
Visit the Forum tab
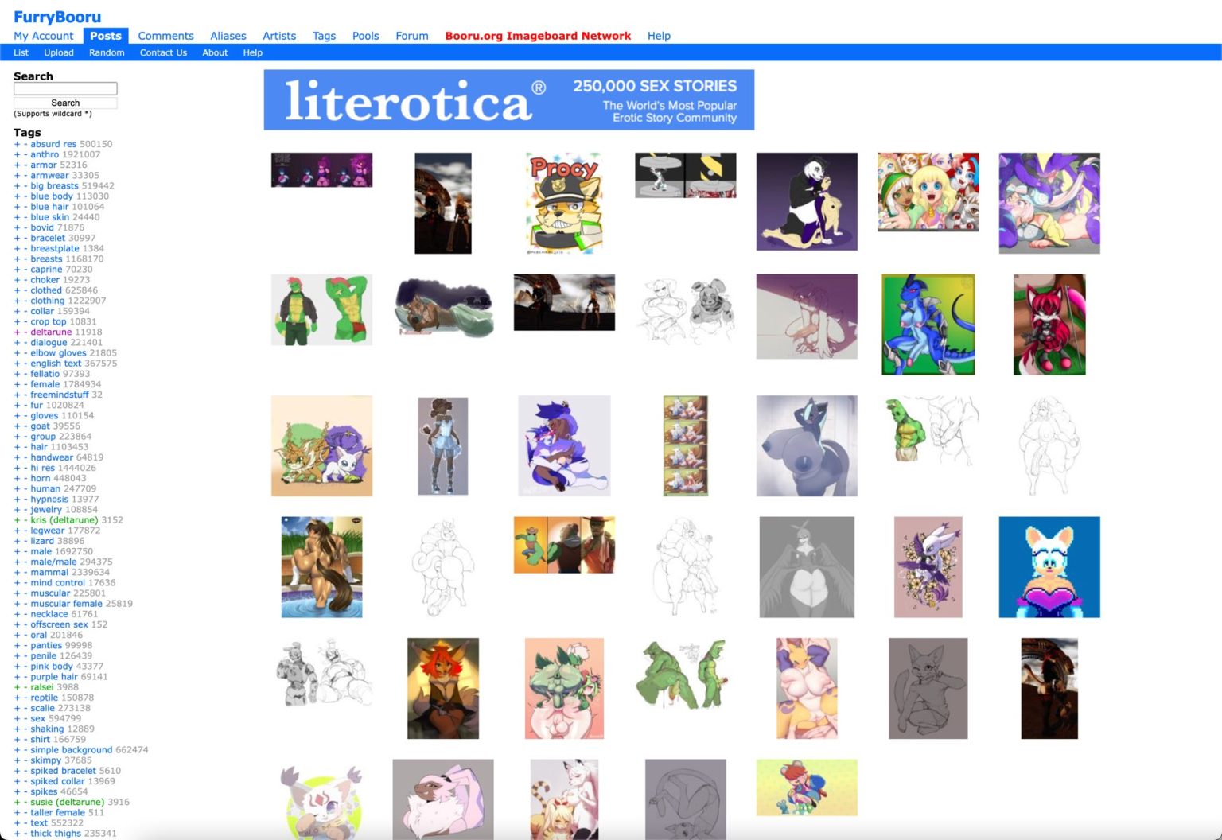point(412,36)
